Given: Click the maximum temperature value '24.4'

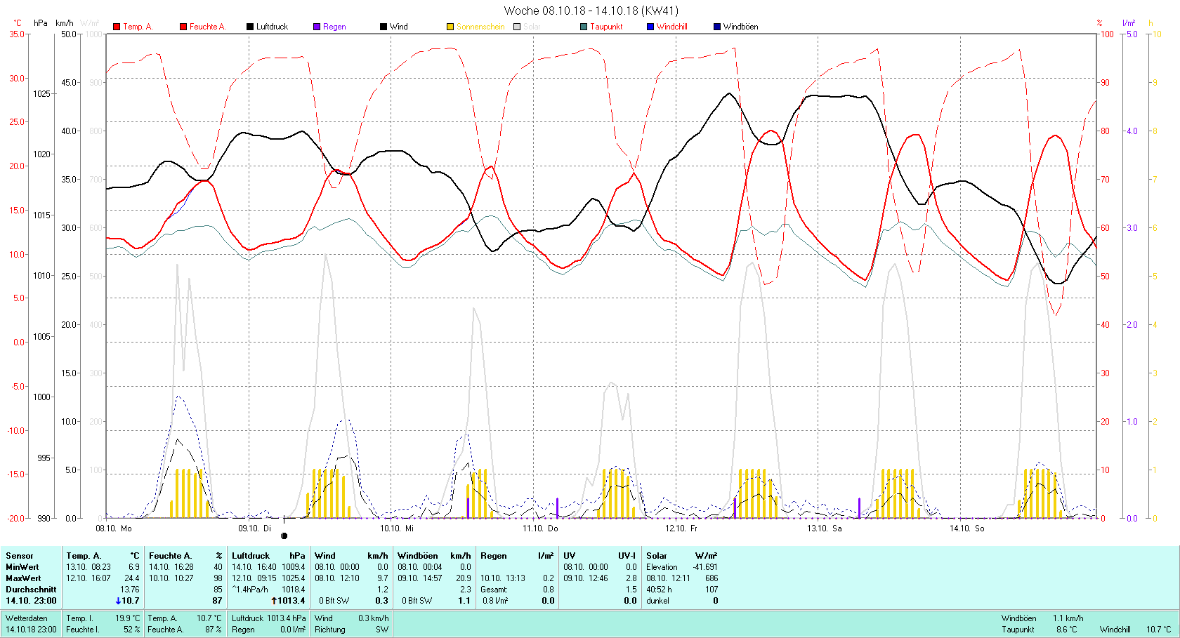Looking at the screenshot, I should click(x=132, y=578).
